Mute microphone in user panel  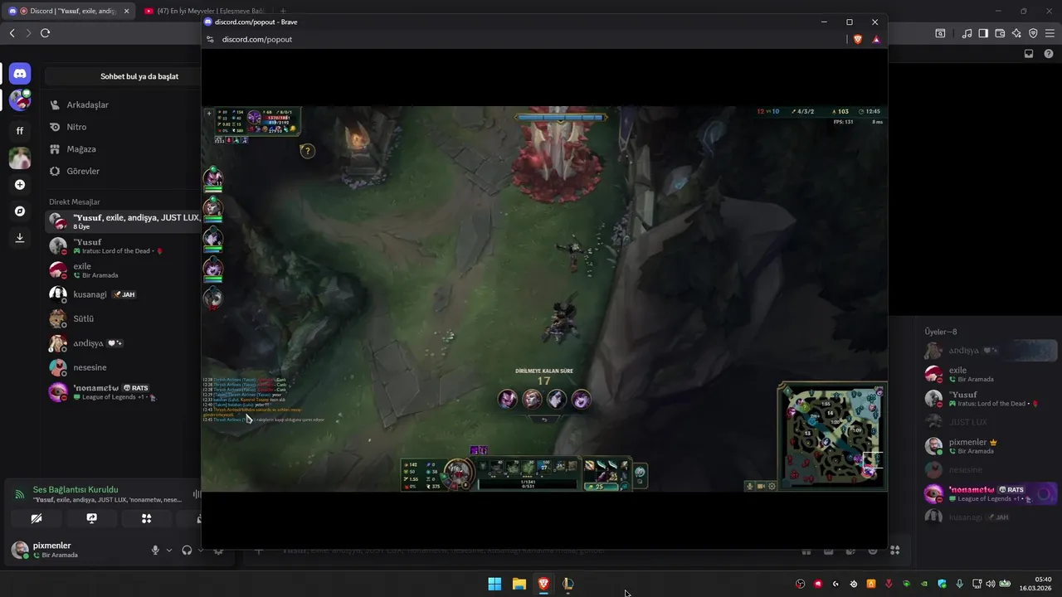[x=155, y=550]
